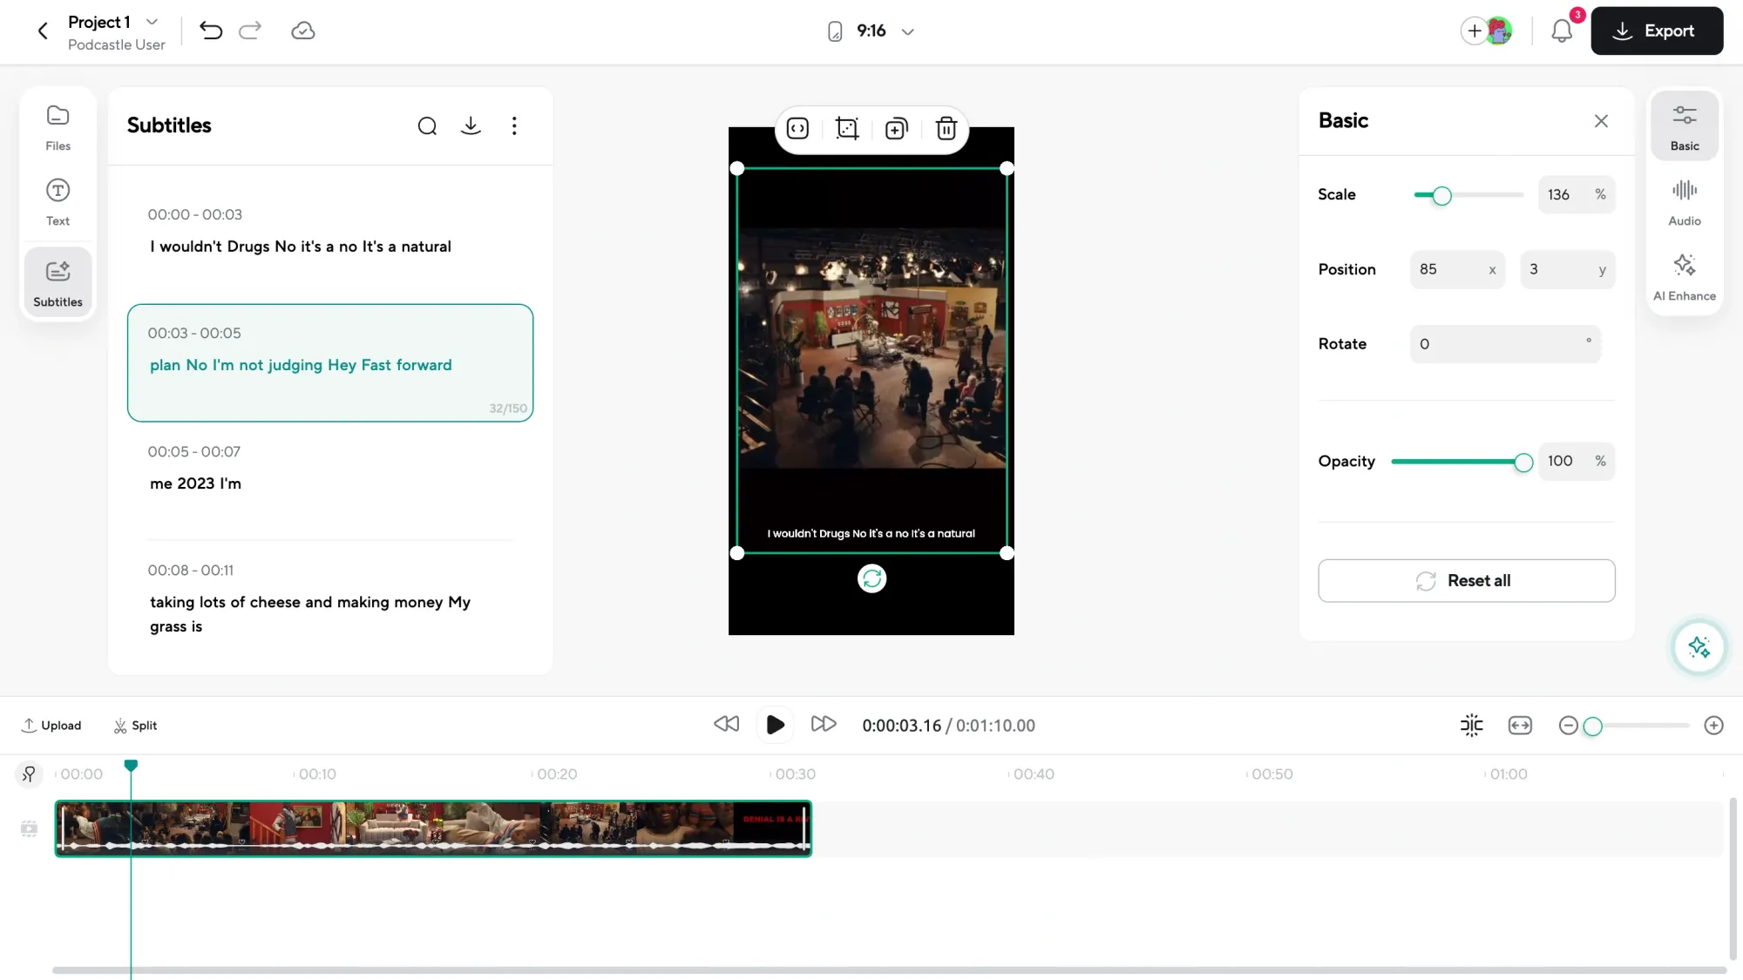Viewport: 1743px width, 980px height.
Task: Click the delete clip icon in toolbar
Action: tap(947, 129)
